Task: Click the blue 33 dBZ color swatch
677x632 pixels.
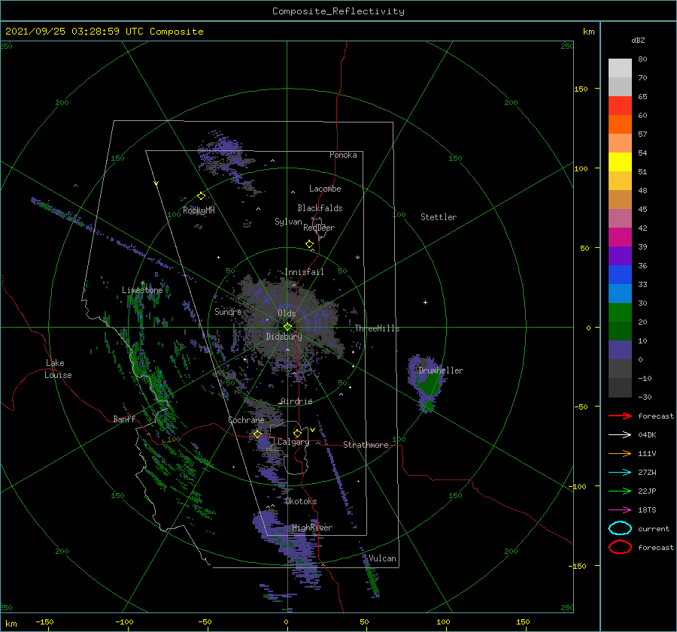Action: coord(620,275)
